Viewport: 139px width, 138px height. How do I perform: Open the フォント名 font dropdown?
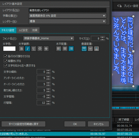click(x=49, y=38)
